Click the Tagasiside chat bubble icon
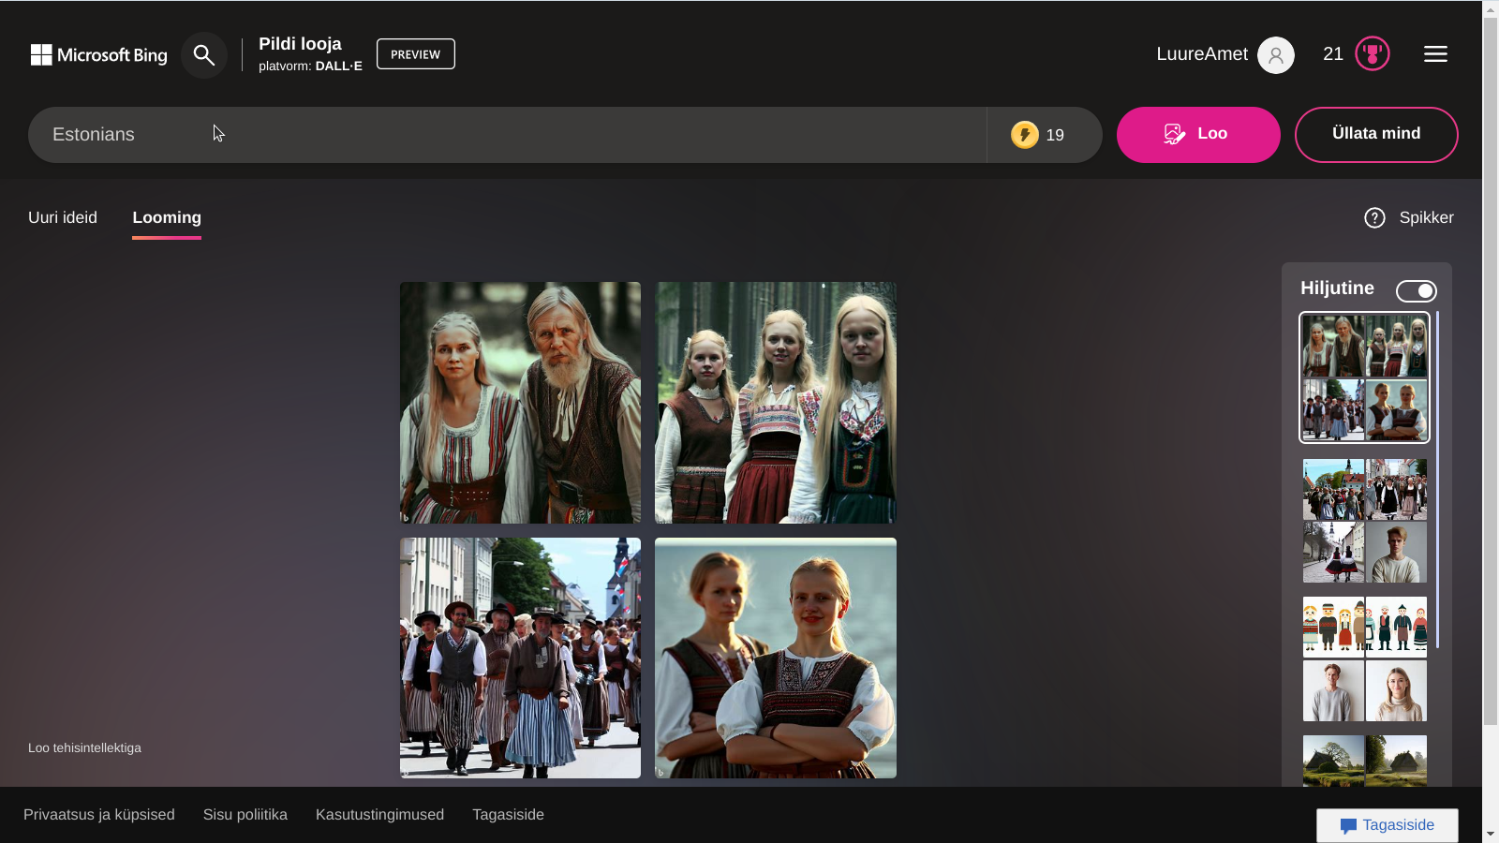Viewport: 1499px width, 843px height. click(x=1348, y=826)
